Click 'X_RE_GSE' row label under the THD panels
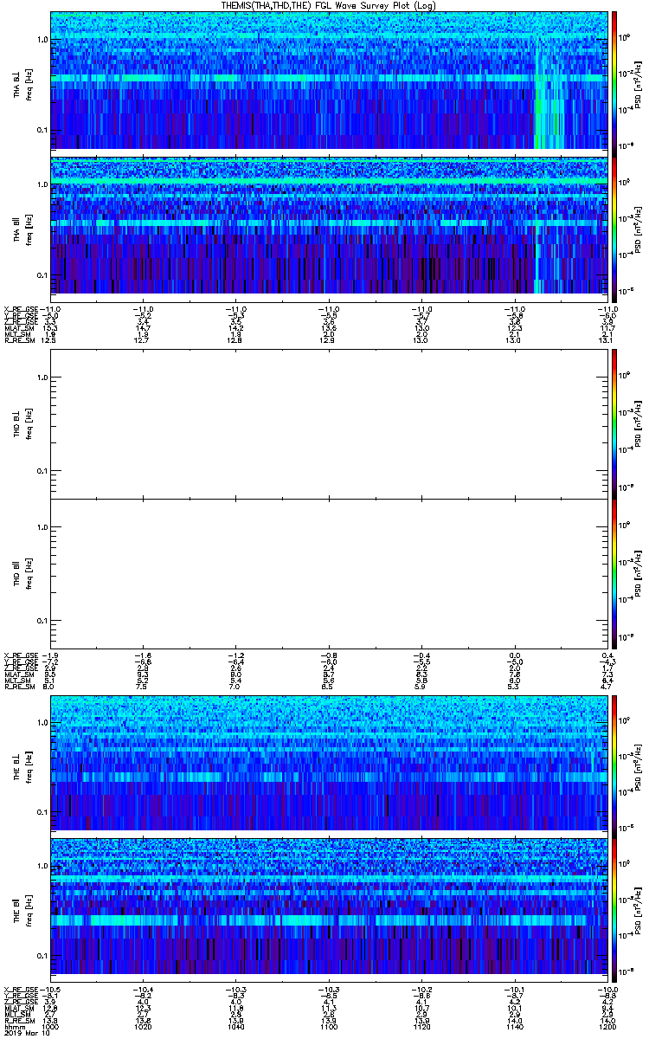 pos(20,654)
